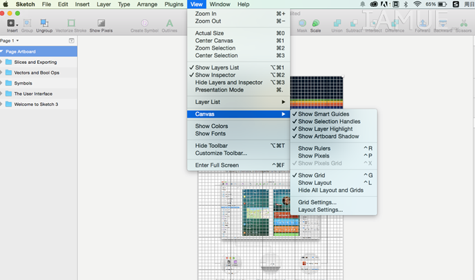
Task: Click the Mask toolbar icon
Action: coord(302,23)
